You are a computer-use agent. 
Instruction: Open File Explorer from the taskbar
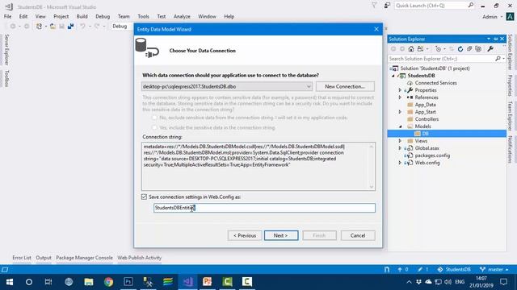pos(89,282)
